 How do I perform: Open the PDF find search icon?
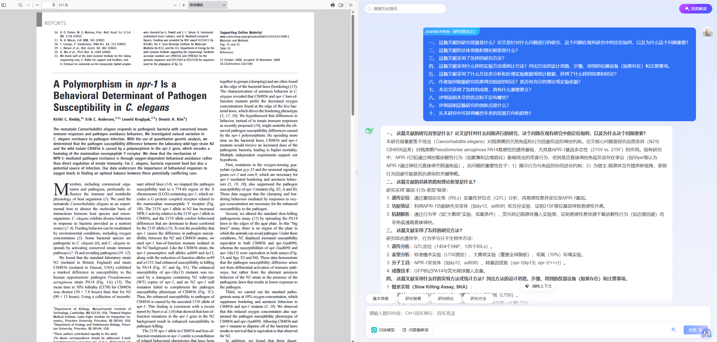[20, 5]
